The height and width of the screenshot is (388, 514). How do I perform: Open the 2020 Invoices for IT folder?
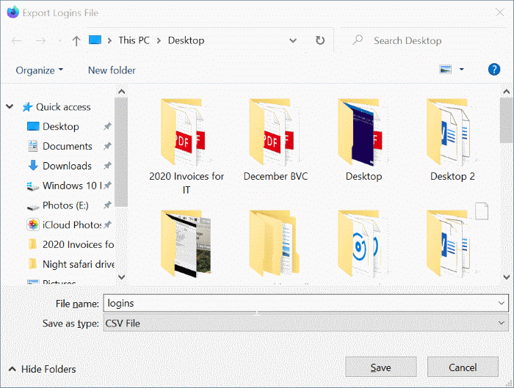point(187,147)
